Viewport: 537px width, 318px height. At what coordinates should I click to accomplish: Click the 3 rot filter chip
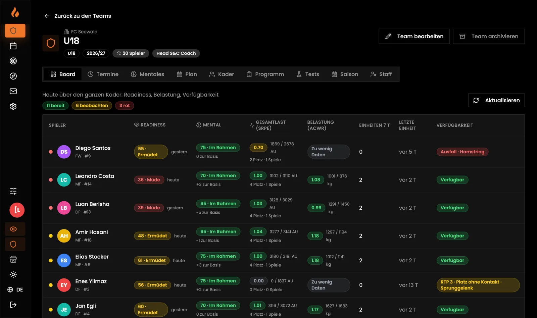click(125, 105)
